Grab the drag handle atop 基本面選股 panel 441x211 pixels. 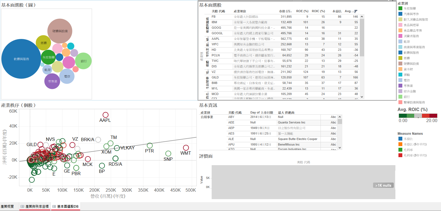297,1
